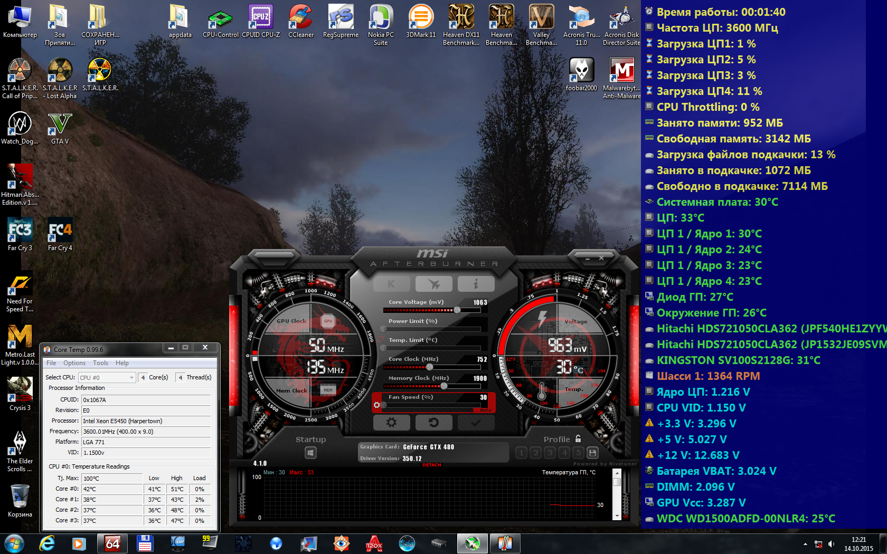This screenshot has width=887, height=554.
Task: Select the CPUID CPU-Z desktop icon
Action: pos(261,22)
